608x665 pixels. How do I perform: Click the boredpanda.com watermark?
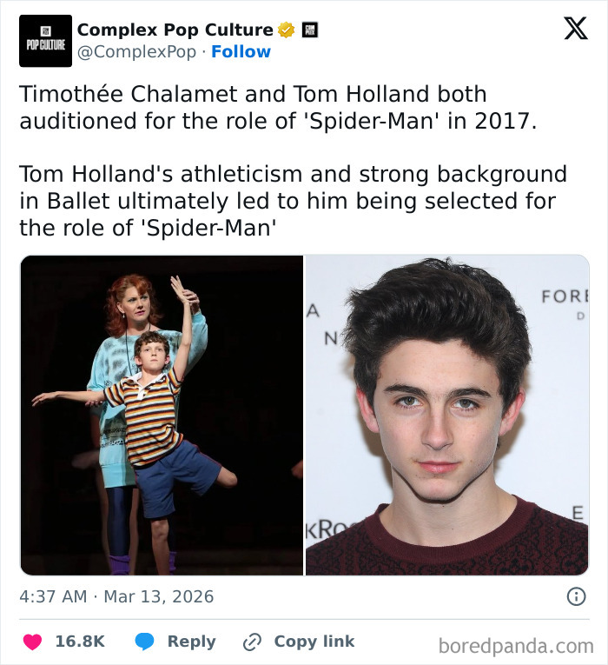[516, 646]
